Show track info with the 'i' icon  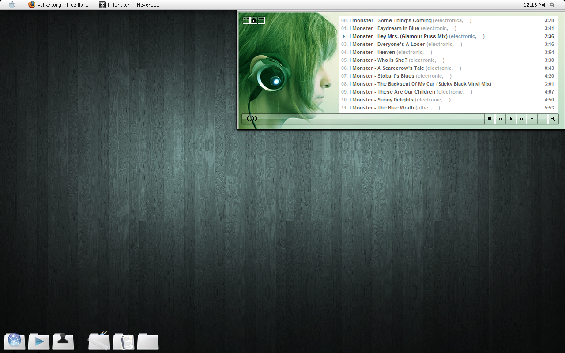[x=254, y=20]
